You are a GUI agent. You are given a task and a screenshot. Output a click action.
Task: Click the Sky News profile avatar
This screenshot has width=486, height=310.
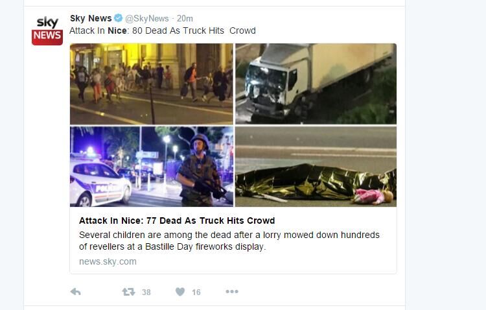point(47,30)
